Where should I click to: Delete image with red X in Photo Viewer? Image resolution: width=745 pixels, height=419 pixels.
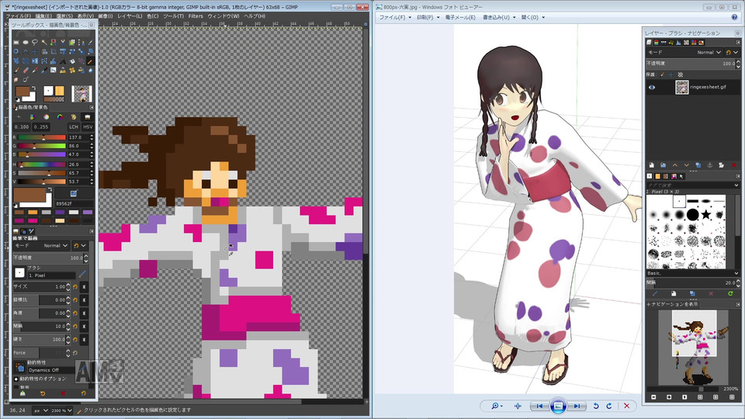(x=627, y=406)
